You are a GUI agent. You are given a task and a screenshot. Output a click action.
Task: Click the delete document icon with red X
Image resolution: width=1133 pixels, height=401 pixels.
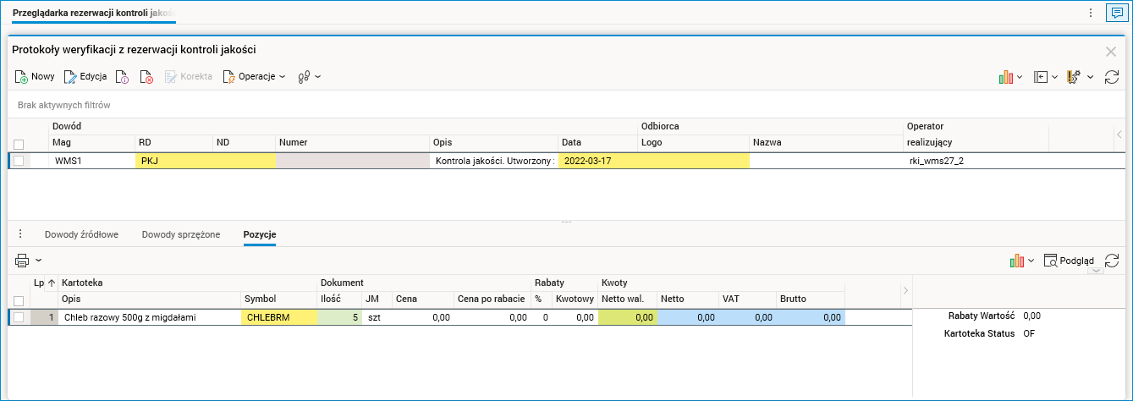tap(146, 77)
